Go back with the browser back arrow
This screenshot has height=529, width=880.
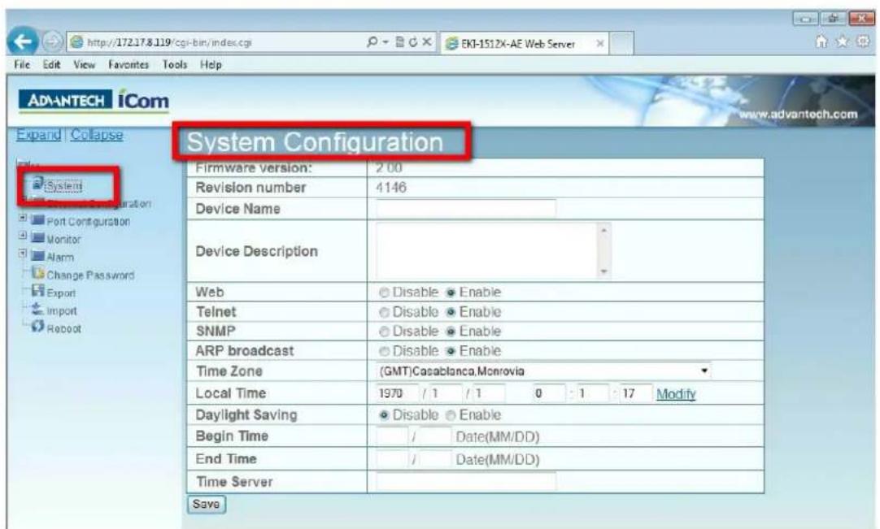23,41
